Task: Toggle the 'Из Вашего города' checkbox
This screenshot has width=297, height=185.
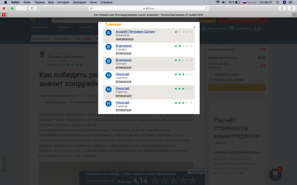Action: tap(211, 74)
